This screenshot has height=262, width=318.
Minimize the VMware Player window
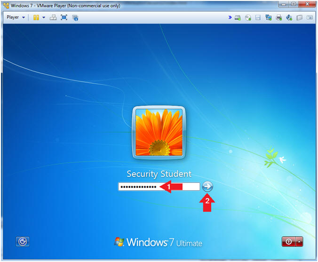tap(284, 4)
